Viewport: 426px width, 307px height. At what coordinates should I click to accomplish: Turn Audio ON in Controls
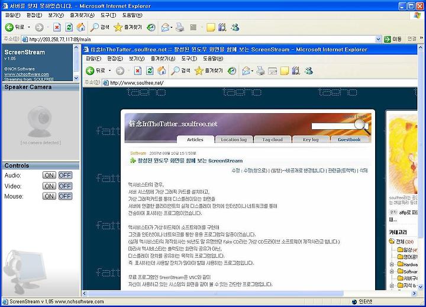click(x=49, y=175)
